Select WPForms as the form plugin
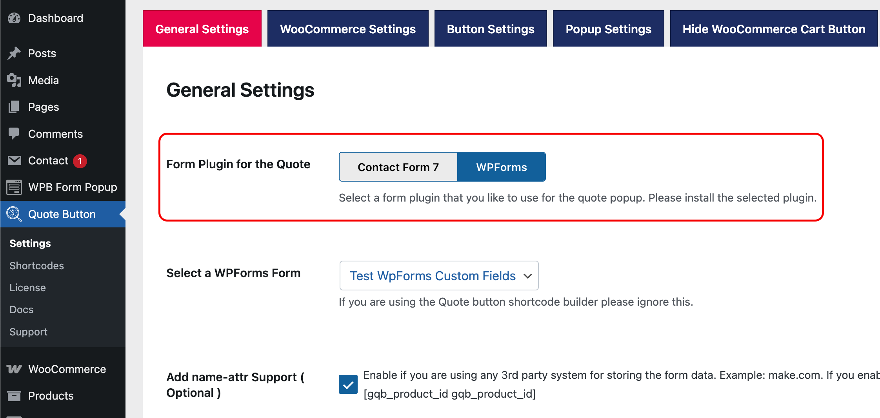 (501, 167)
